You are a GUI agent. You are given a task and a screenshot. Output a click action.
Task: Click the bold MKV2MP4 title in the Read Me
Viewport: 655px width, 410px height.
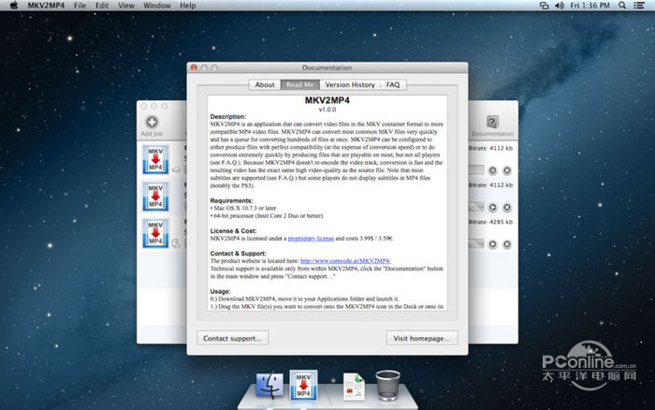click(x=327, y=100)
